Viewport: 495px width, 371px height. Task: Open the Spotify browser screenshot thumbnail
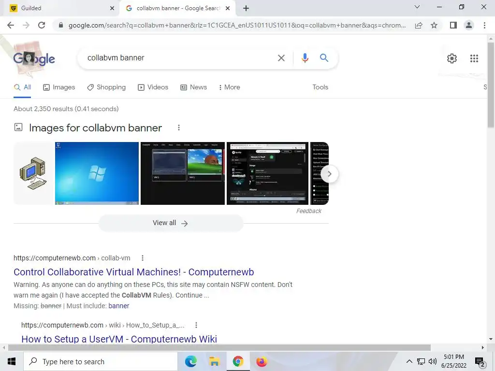[x=267, y=173]
